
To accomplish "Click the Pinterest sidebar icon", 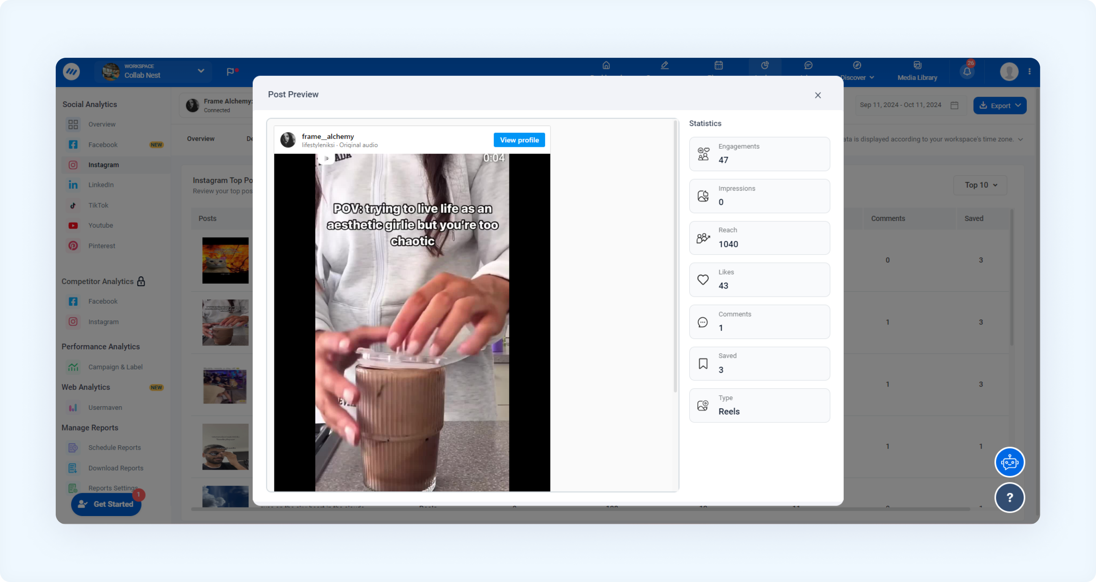I will click(73, 246).
